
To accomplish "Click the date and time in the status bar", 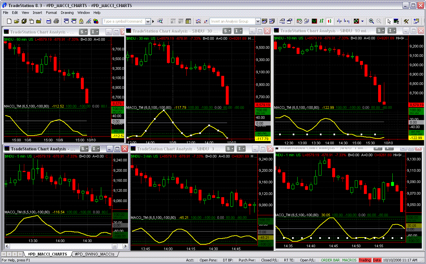I will (400, 260).
